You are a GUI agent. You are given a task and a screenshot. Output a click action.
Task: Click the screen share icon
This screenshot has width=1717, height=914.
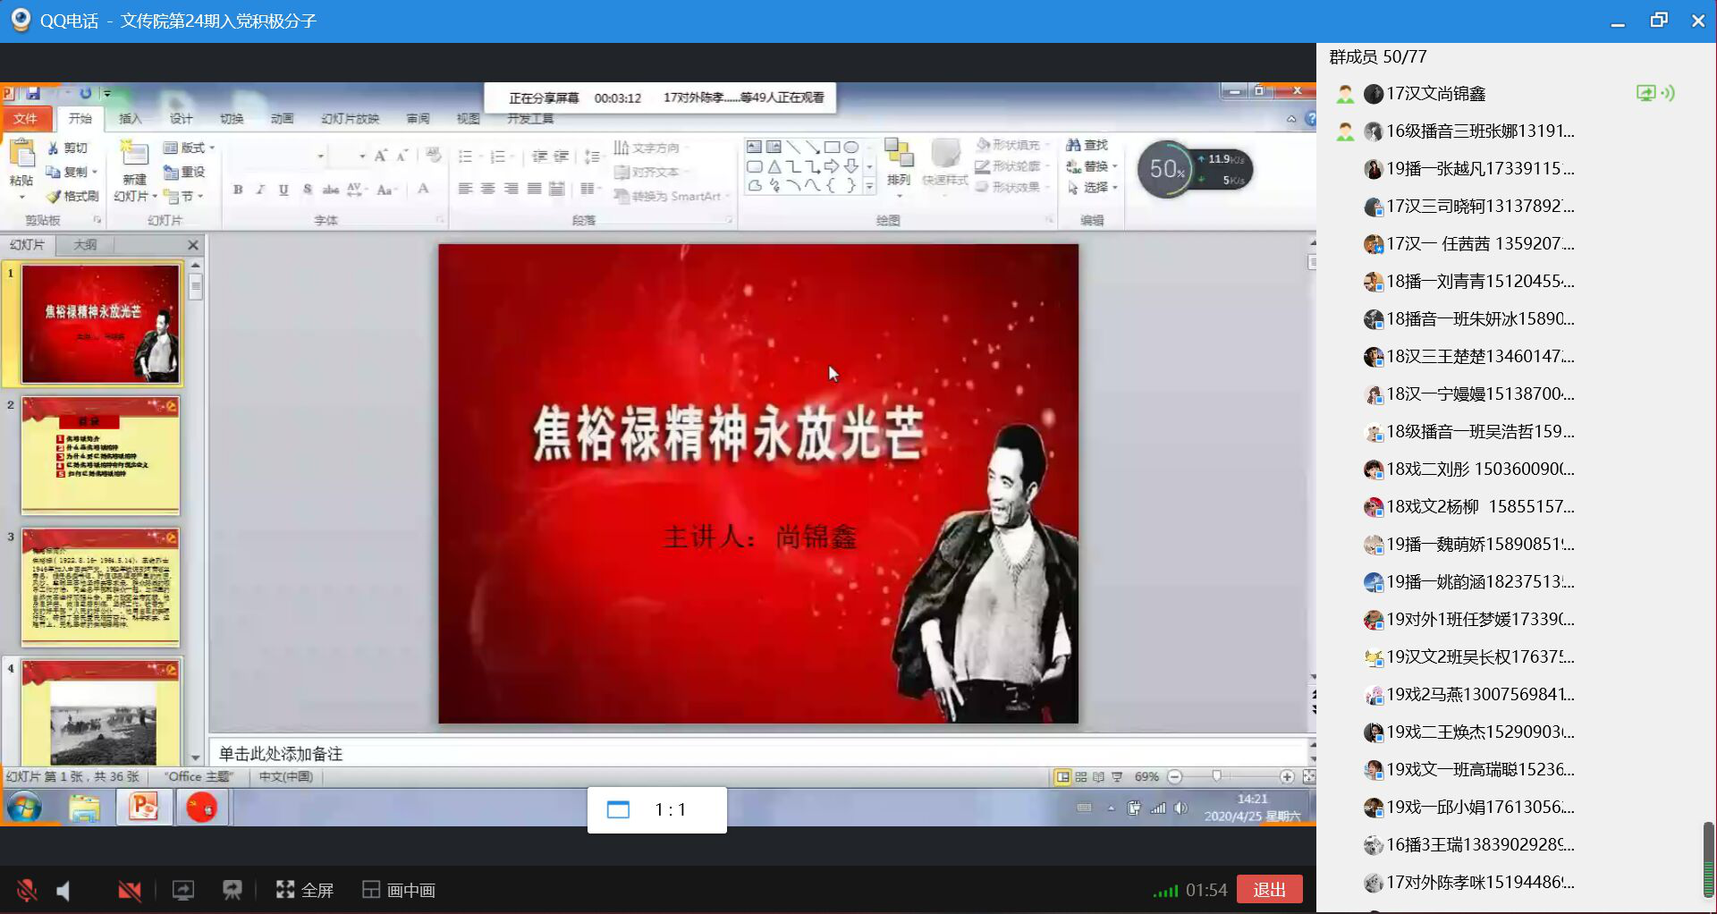[183, 890]
